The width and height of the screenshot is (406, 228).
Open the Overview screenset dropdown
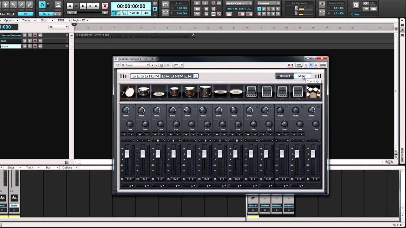268,3
